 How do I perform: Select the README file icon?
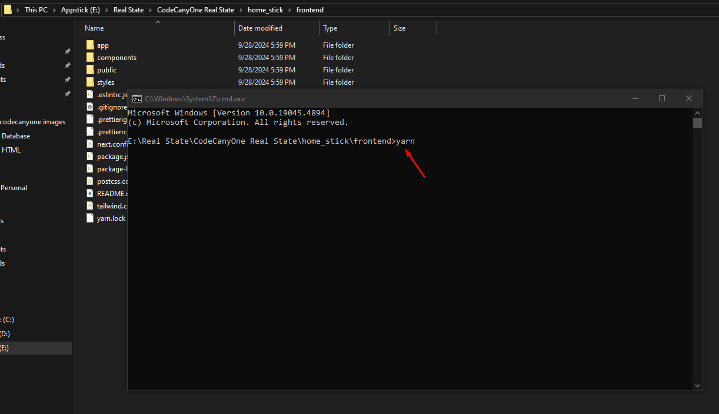90,193
